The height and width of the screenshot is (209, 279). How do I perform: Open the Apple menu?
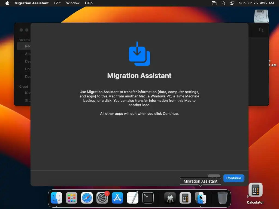click(7, 3)
